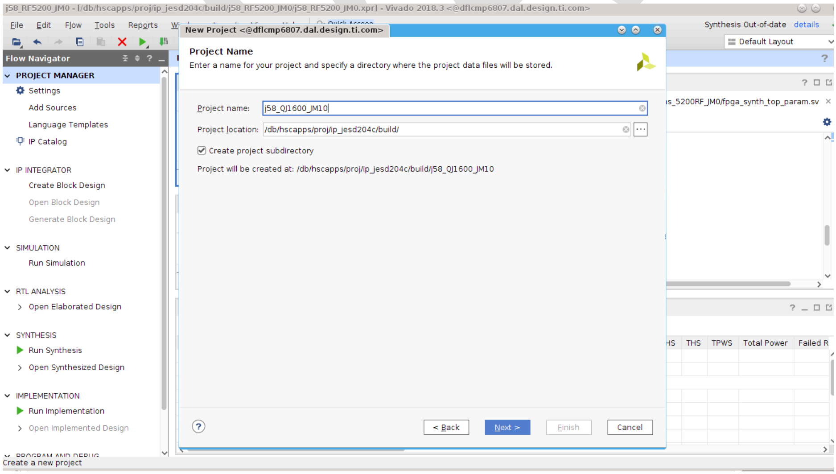836x474 pixels.
Task: Expand Open Implemented Design
Action: 20,429
